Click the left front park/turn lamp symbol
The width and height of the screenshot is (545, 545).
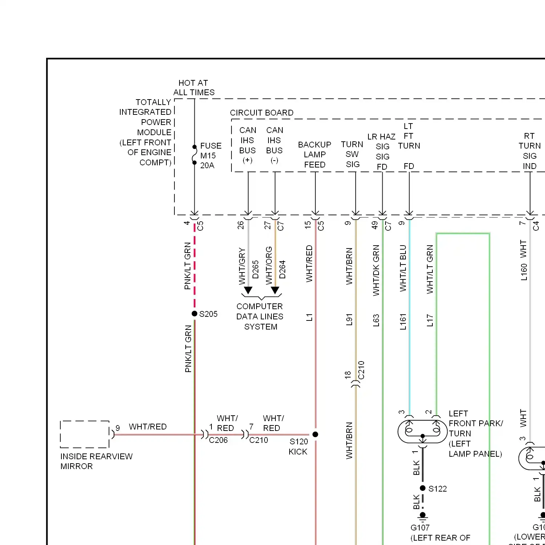pos(423,431)
